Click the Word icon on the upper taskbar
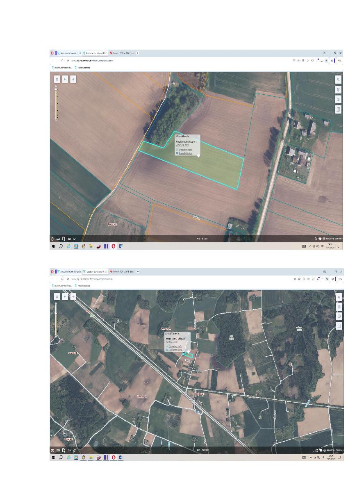 [121, 246]
